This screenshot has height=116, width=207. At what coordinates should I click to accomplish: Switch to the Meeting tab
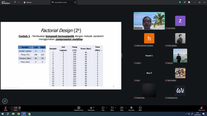pyautogui.click(x=27, y=2)
